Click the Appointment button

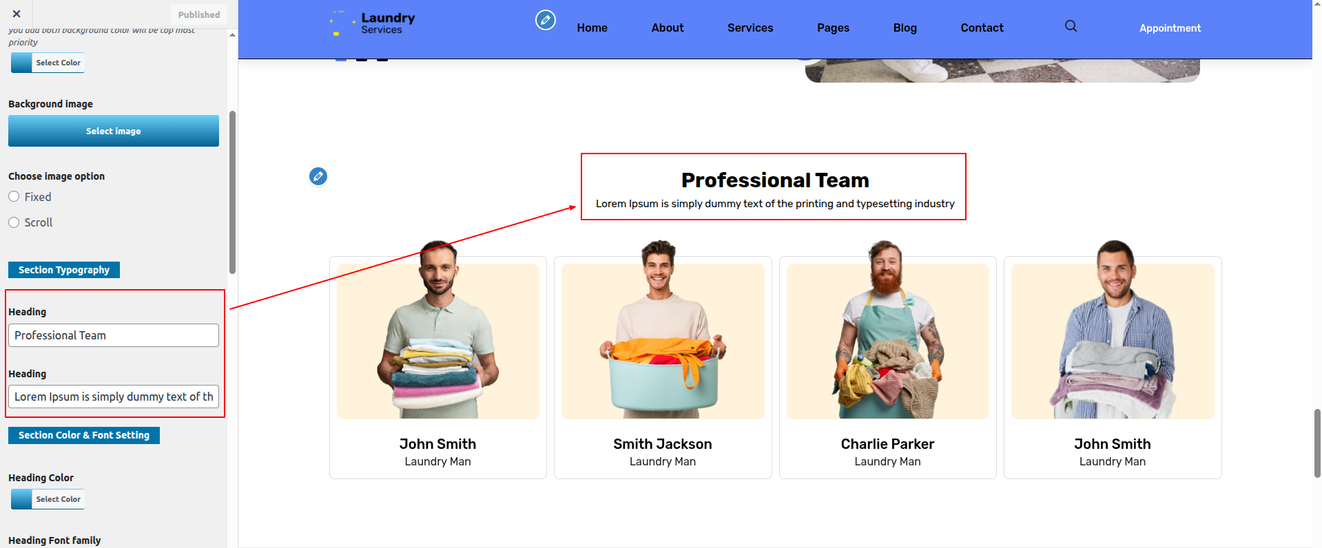[1169, 28]
